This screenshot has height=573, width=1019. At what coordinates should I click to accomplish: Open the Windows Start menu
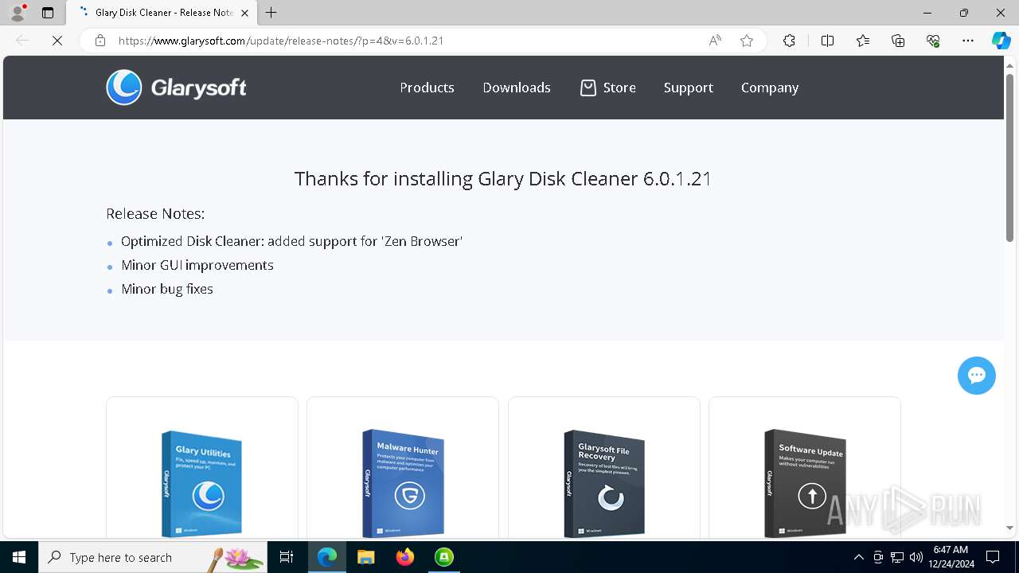pyautogui.click(x=19, y=557)
